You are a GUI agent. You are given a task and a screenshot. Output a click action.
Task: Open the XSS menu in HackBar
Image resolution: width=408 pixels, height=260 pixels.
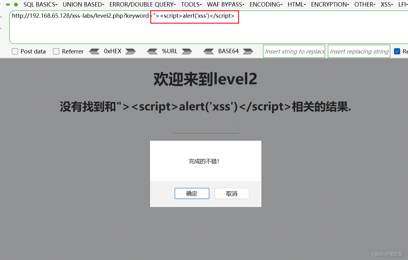pos(387,4)
